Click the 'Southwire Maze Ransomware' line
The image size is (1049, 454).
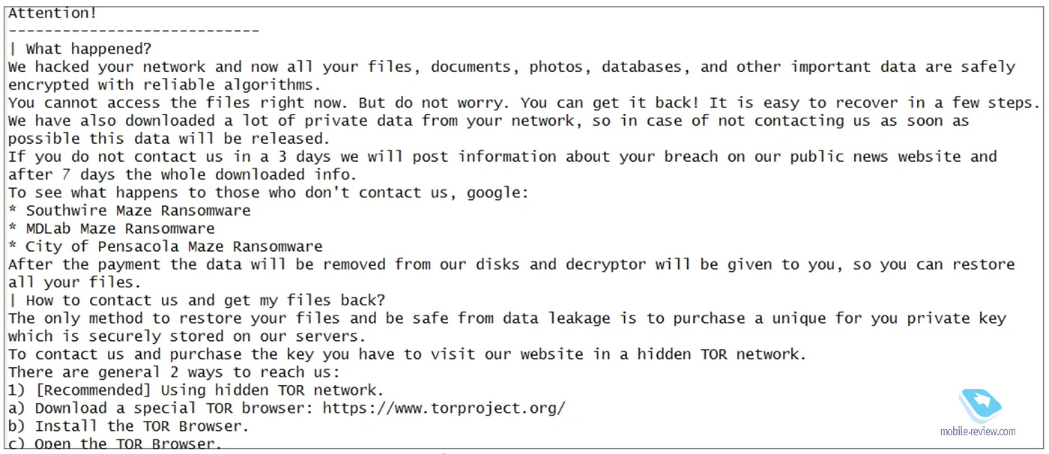139,211
